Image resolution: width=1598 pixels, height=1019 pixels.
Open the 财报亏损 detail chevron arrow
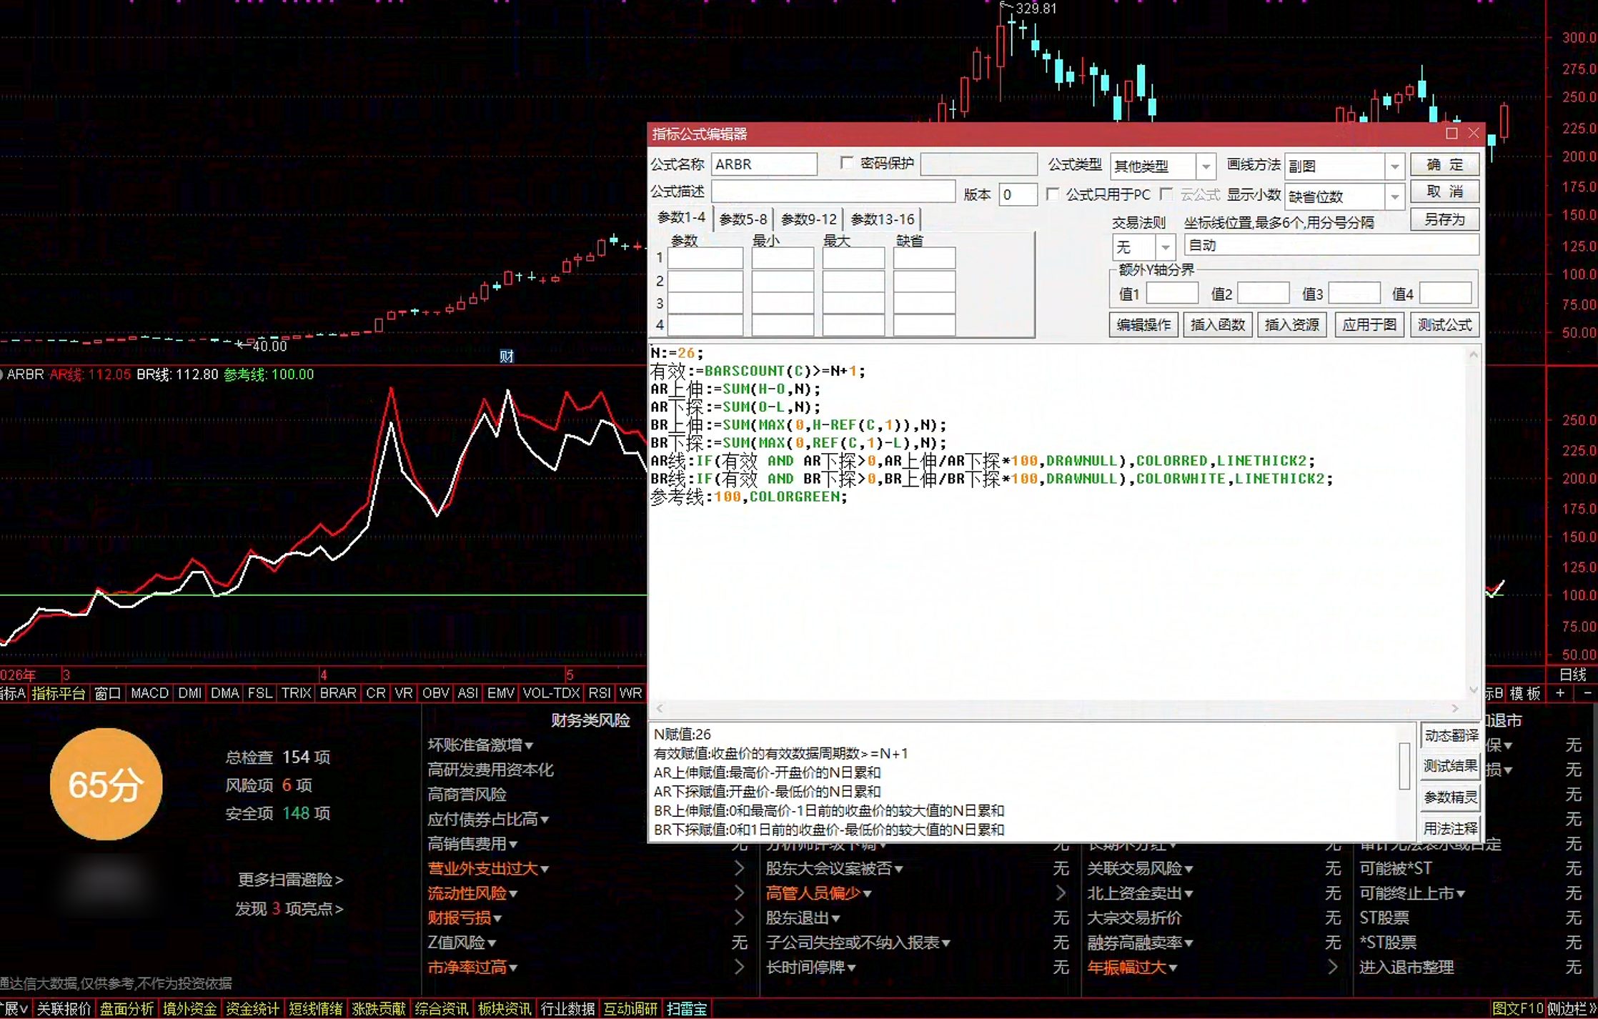[740, 918]
